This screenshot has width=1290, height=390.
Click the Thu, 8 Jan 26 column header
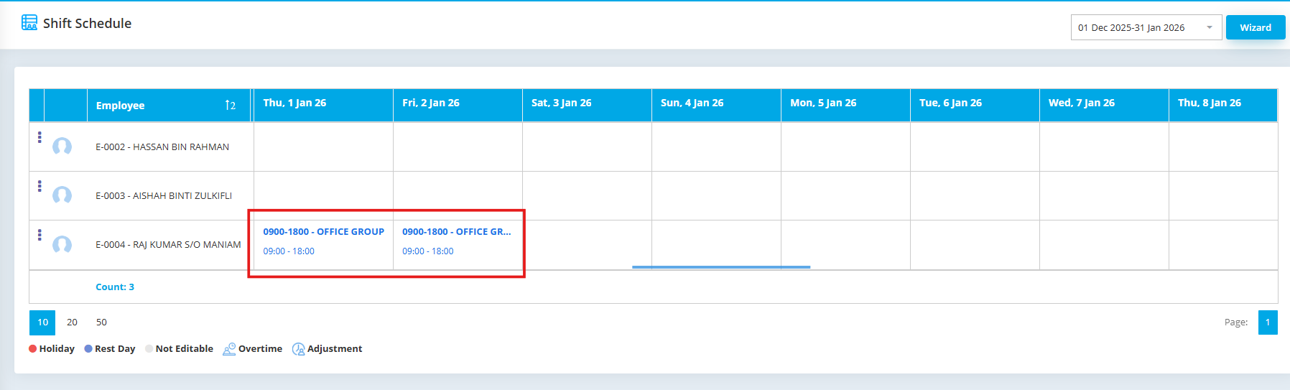tap(1223, 105)
